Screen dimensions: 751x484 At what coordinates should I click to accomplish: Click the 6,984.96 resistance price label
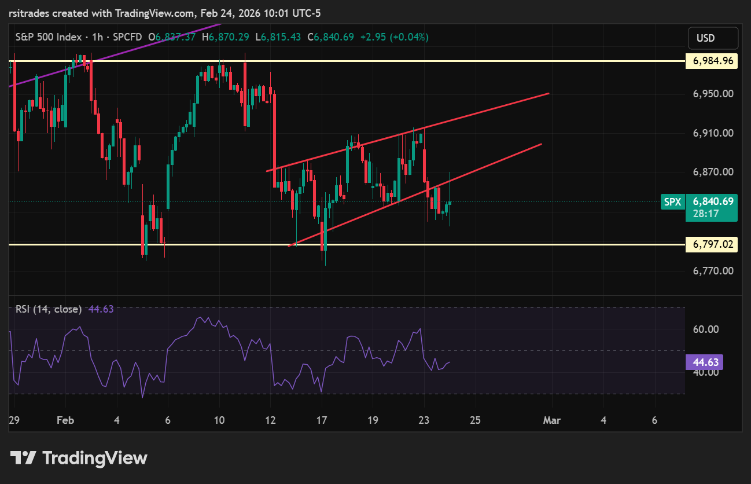[x=712, y=61]
